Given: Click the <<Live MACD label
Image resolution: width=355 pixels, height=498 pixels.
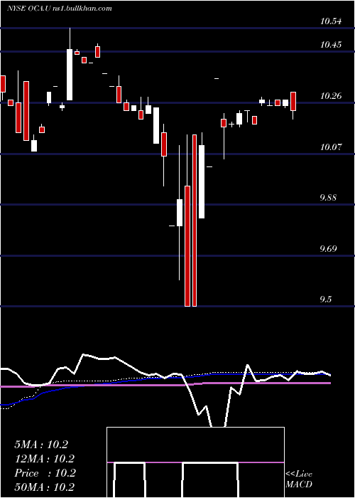Looking at the screenshot, I should 299,479.
